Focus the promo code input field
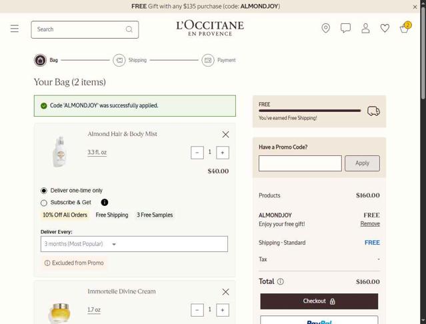426x324 pixels. (300, 163)
